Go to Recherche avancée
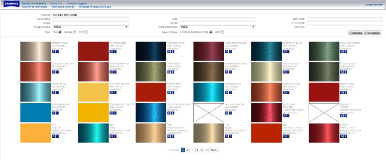Image resolution: width=386 pixels, height=160 pixels. point(63,7)
